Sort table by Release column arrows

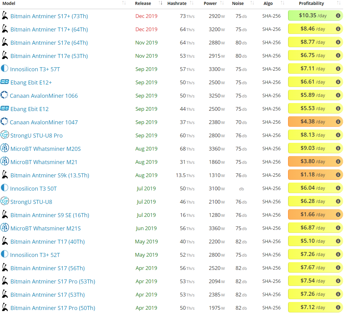(161, 3)
